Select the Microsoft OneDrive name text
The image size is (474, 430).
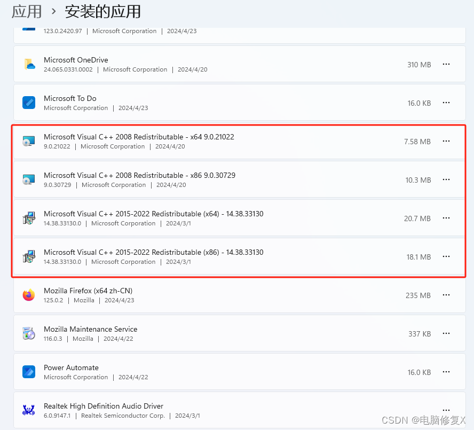pos(76,60)
